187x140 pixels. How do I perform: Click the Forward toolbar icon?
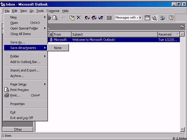[x=101, y=18]
